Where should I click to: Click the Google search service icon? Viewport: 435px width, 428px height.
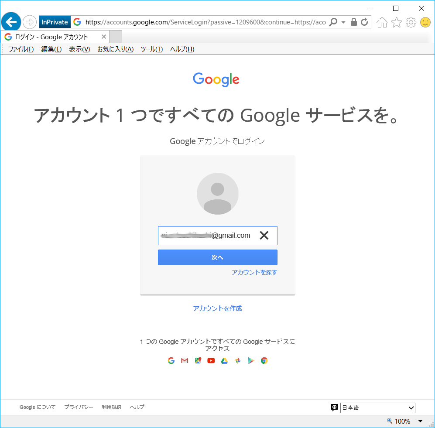[x=171, y=361]
